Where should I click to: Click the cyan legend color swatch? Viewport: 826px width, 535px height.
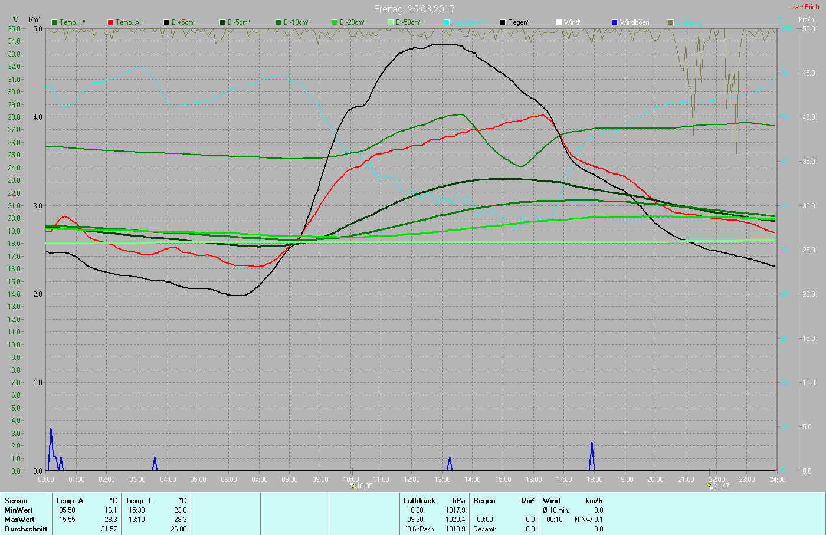(447, 22)
